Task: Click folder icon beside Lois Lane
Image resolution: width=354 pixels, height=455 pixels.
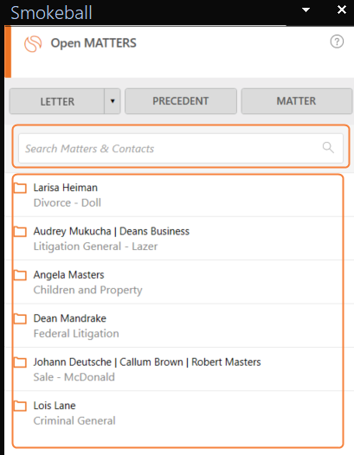Action: (20, 406)
